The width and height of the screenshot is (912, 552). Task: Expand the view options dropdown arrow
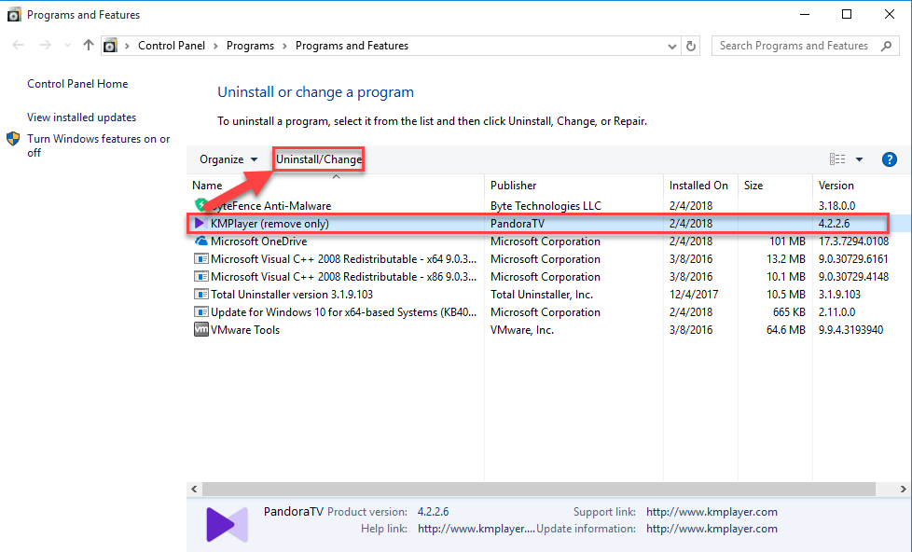[x=859, y=159]
